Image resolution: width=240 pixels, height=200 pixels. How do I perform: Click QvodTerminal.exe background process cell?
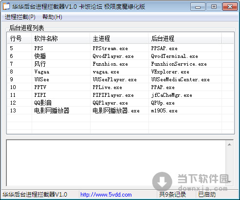pos(174,56)
